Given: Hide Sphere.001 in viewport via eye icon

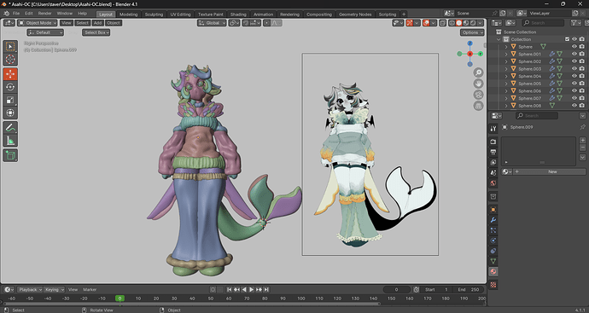Looking at the screenshot, I should point(574,54).
